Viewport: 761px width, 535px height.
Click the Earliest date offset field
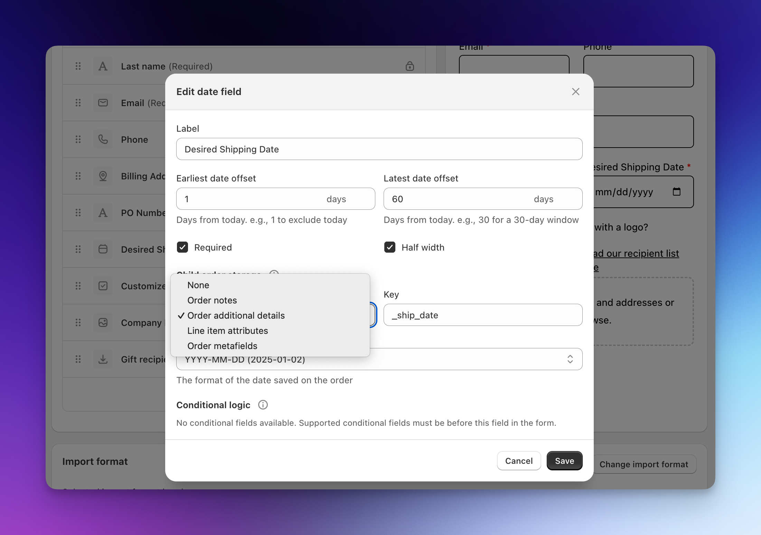point(275,199)
